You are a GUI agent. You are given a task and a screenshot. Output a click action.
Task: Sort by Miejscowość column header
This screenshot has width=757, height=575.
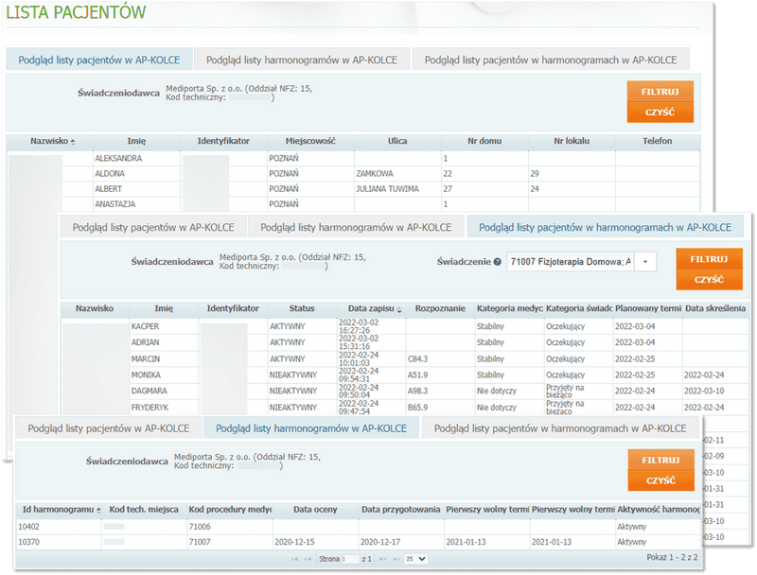click(310, 141)
